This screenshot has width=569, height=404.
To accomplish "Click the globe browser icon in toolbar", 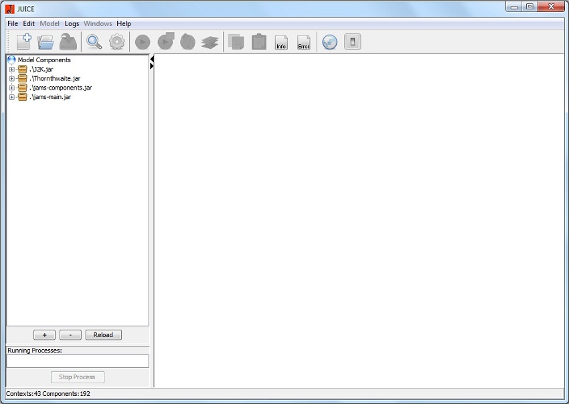I will (x=329, y=42).
